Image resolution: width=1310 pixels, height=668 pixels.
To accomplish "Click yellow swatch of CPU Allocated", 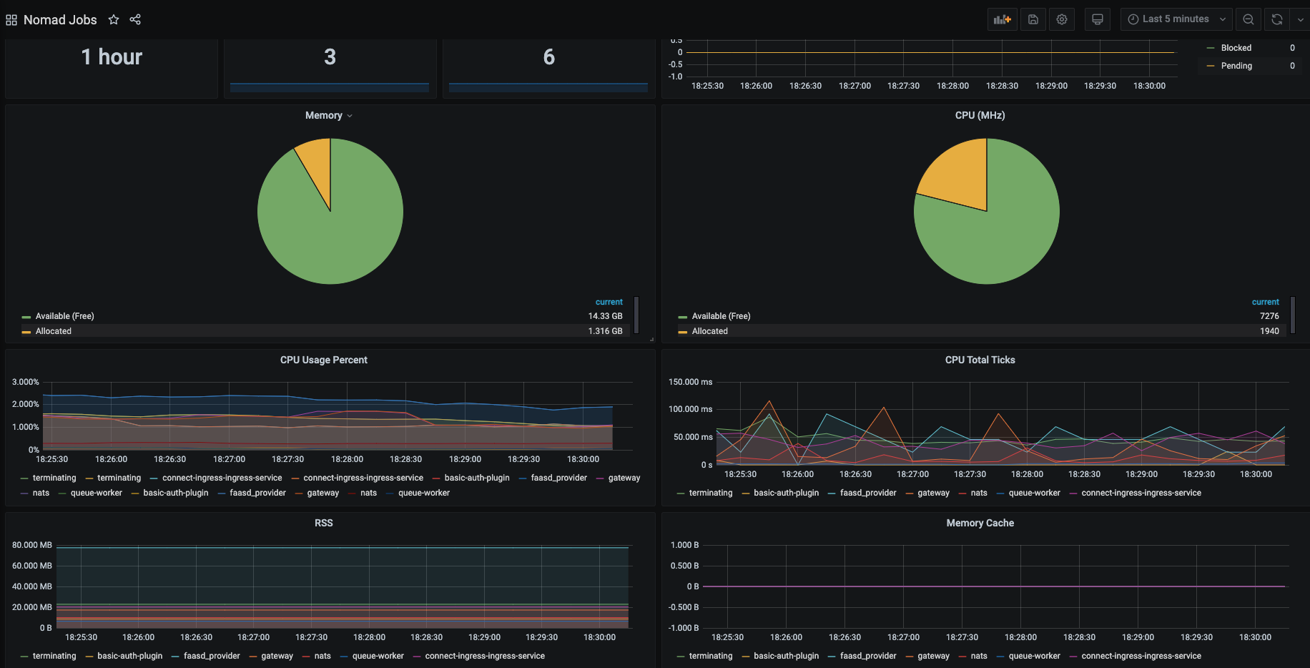I will 682,332.
